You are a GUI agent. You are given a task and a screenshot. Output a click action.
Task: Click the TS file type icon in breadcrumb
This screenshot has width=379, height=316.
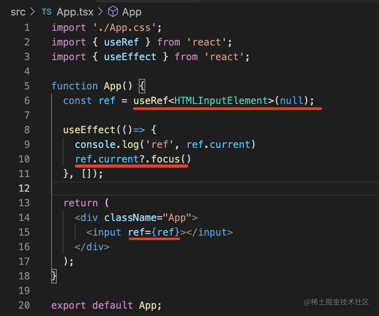pos(46,12)
